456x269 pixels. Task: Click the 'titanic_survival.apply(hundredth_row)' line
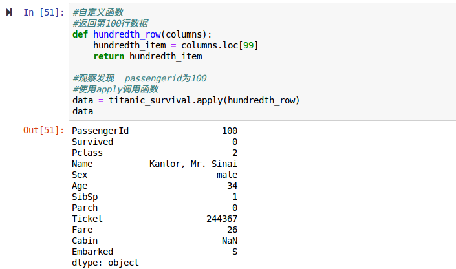tap(186, 100)
